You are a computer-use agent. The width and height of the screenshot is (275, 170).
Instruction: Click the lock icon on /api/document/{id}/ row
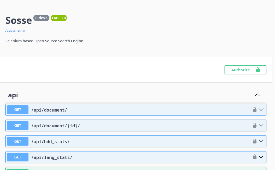(255, 125)
